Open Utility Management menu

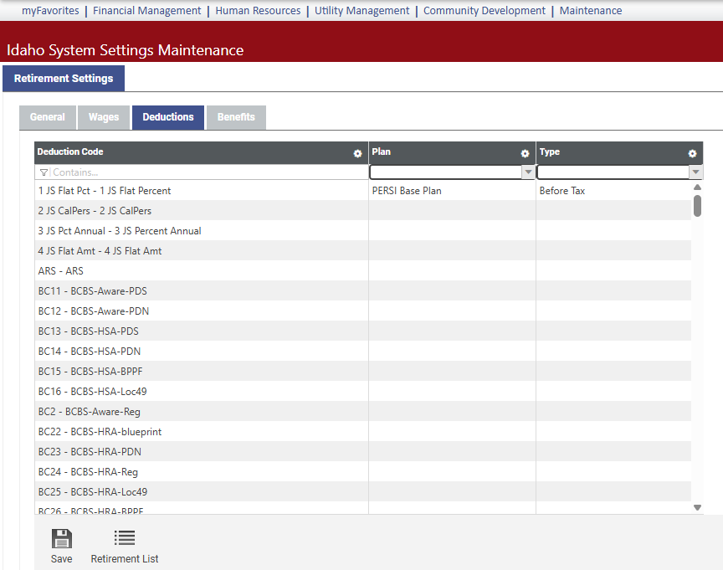point(362,11)
